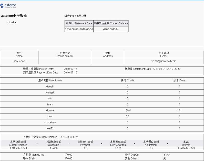Click the Interest amount ВҐ2373.604324

click(x=186, y=148)
